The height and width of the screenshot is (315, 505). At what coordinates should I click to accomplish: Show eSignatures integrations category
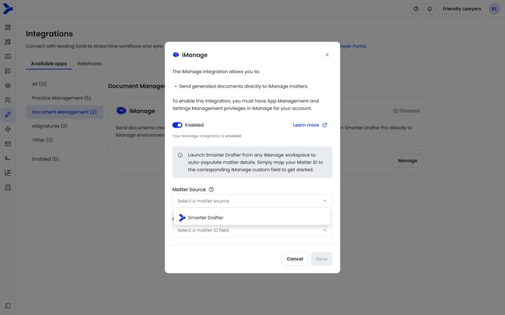click(x=49, y=126)
